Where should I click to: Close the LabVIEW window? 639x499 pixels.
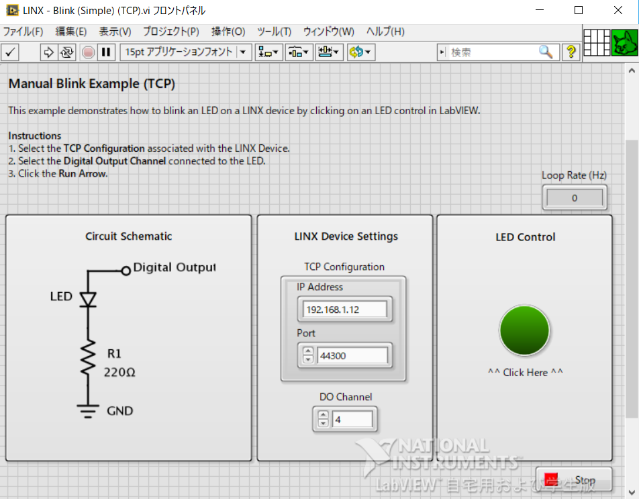[x=618, y=10]
